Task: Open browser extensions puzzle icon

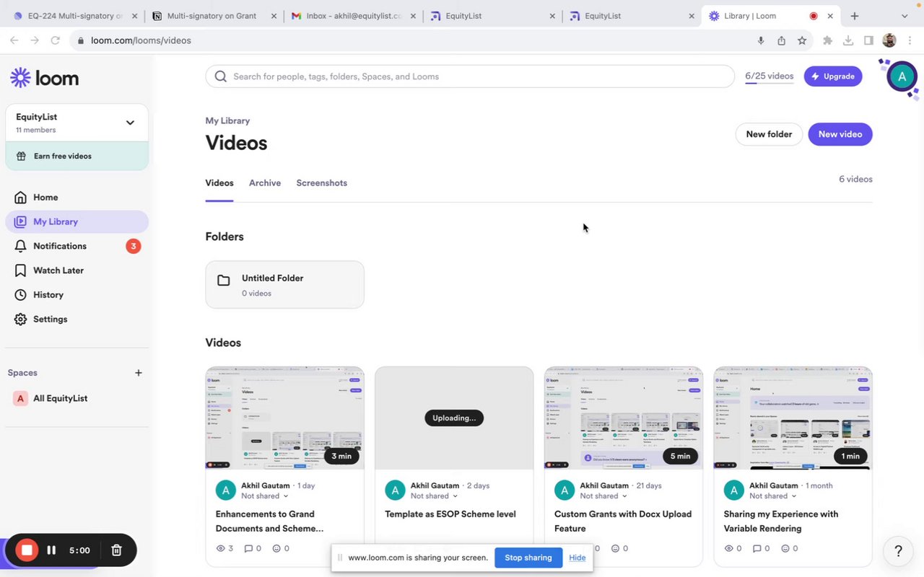Action: (827, 41)
